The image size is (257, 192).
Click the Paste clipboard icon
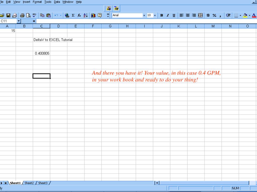tap(48, 15)
